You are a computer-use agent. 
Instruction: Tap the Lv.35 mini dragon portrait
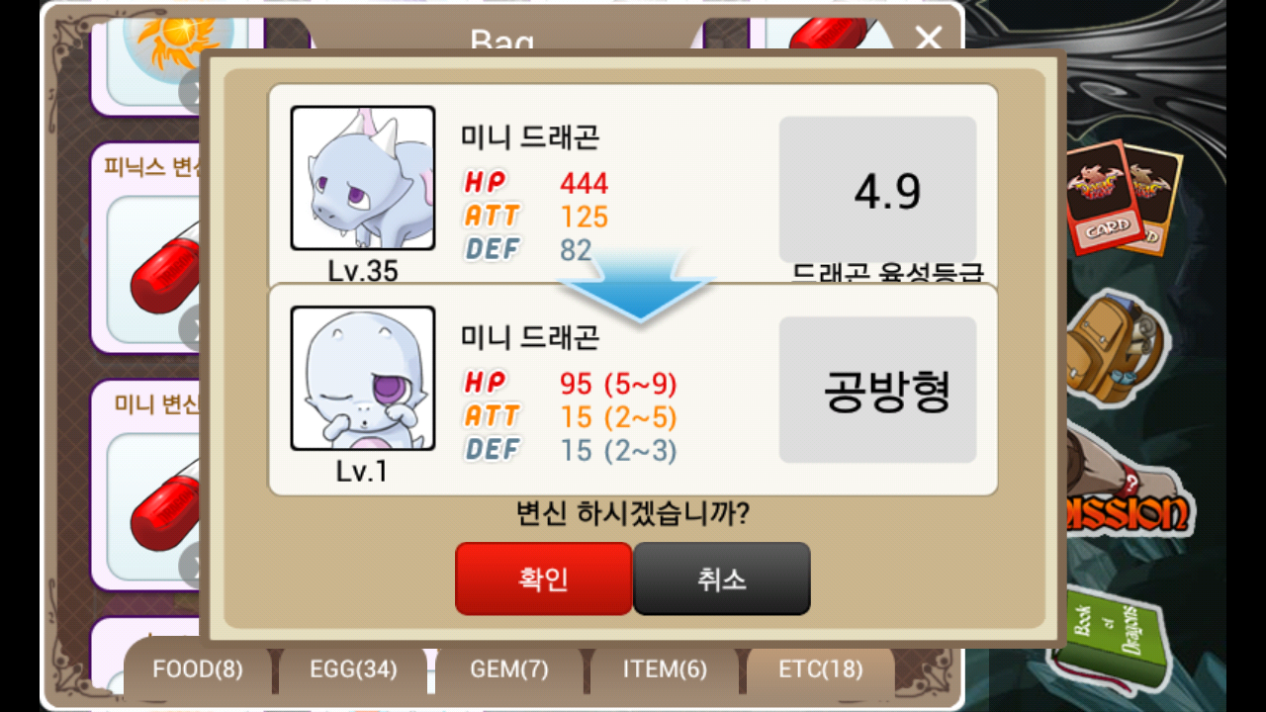point(363,178)
